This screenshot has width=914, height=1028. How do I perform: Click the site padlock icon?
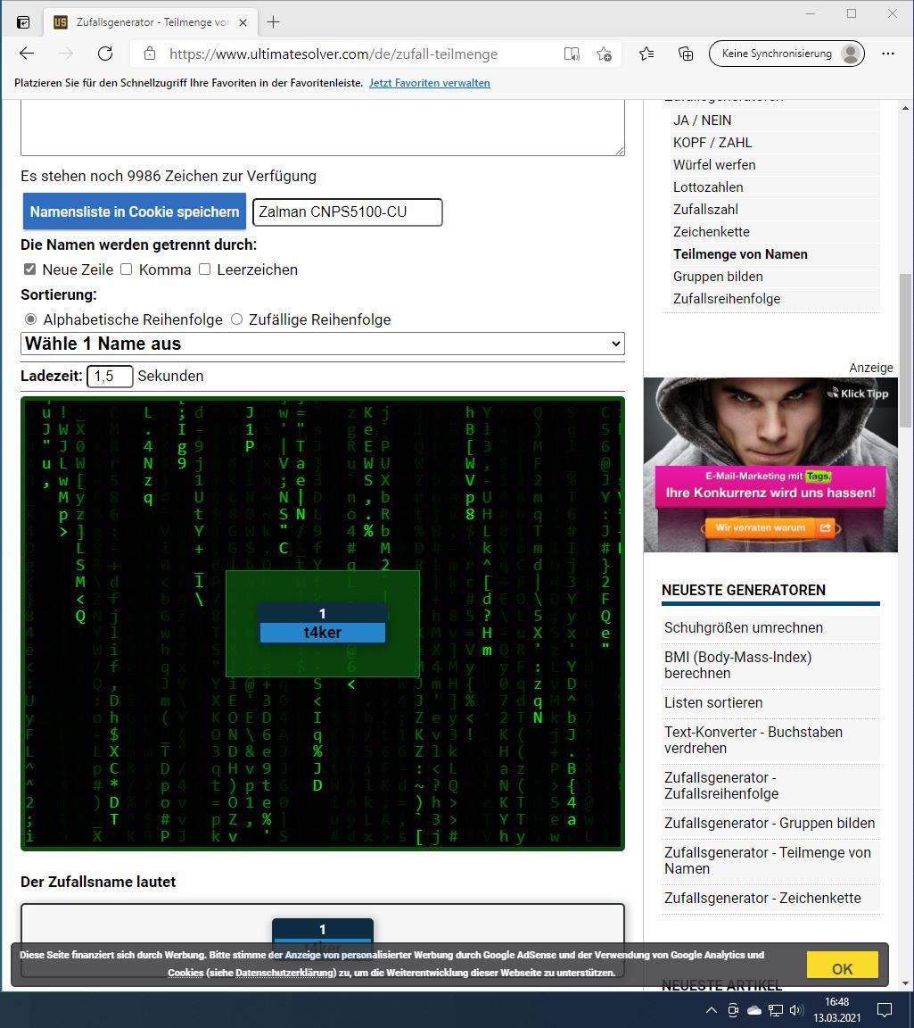[150, 54]
